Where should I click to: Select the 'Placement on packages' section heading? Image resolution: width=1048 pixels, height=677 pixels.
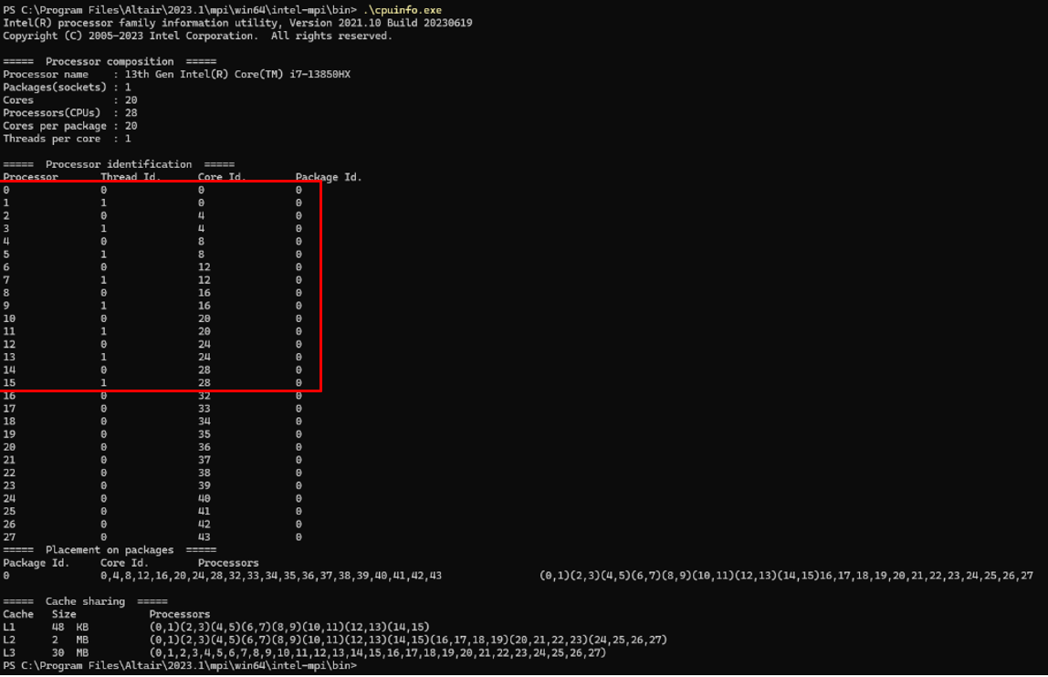point(110,550)
